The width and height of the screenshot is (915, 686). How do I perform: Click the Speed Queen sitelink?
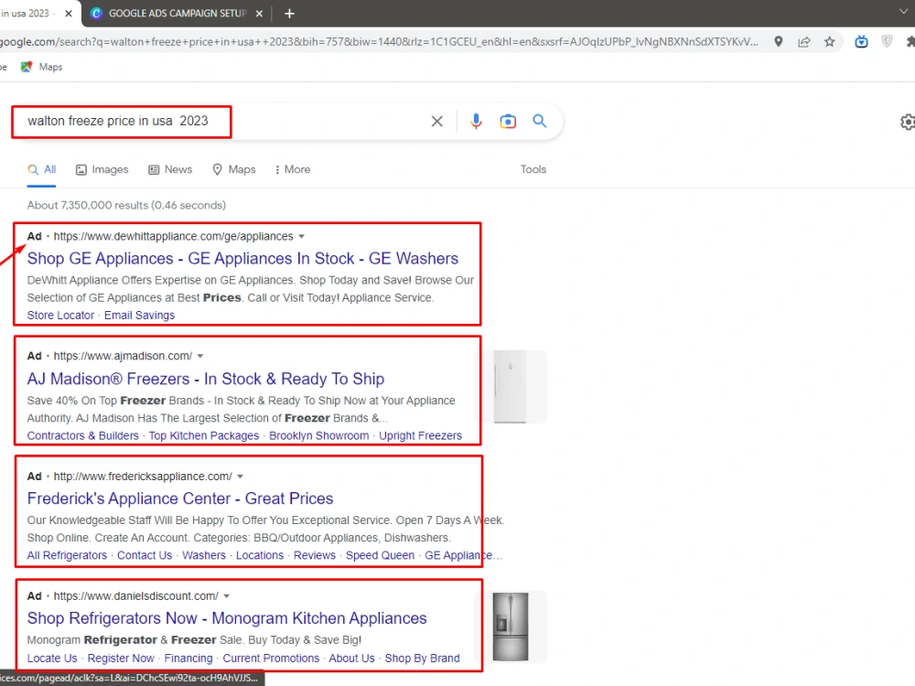tap(380, 555)
